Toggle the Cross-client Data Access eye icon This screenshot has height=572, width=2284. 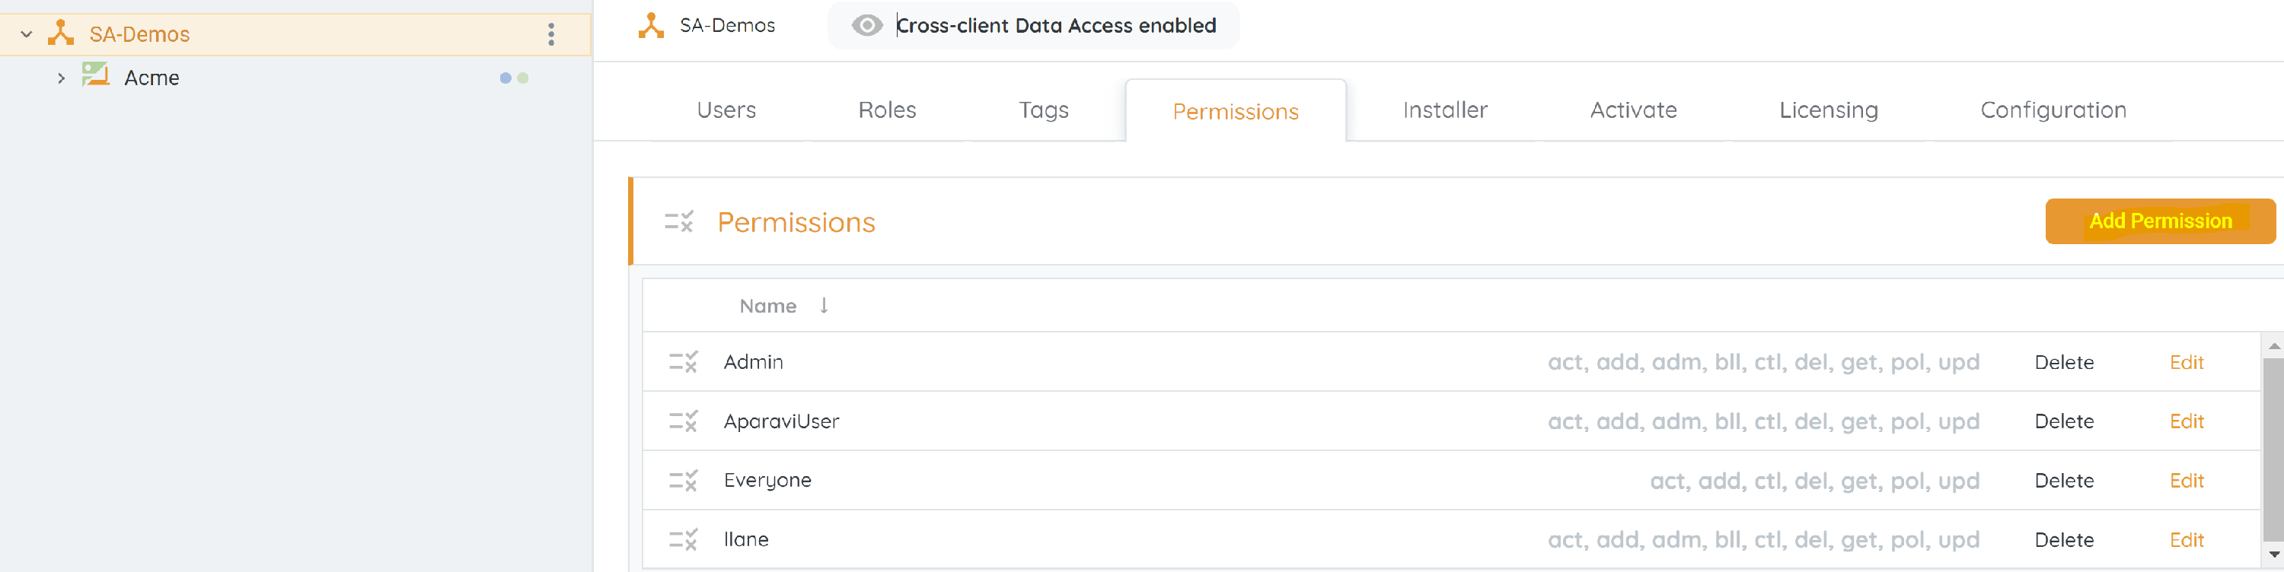click(x=866, y=26)
